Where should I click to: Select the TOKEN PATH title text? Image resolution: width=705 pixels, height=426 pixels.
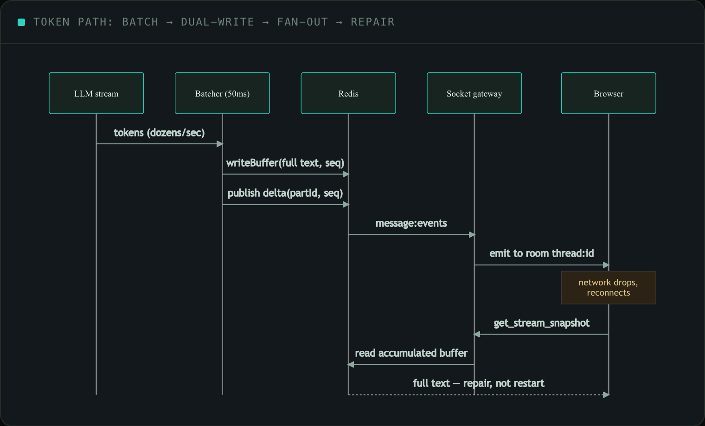(214, 22)
